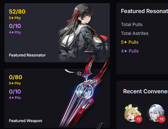Click the resonator 0/10 four-star pity counter
The width and height of the screenshot is (168, 129).
pyautogui.click(x=15, y=26)
